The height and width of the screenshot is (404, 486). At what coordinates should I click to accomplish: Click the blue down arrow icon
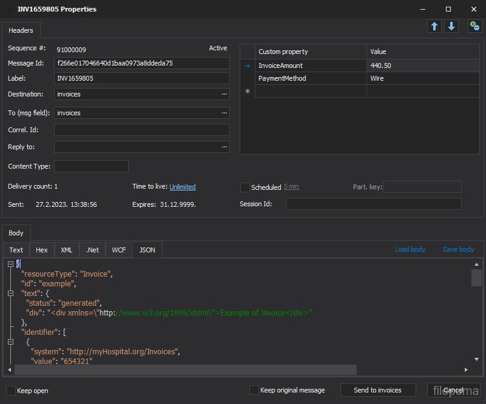451,26
